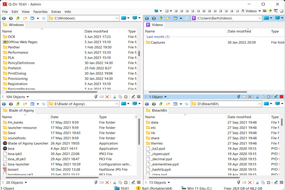
Task: Open the Extras menu
Action: (56, 11)
